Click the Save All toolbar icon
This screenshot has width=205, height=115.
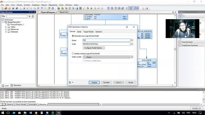(17, 8)
